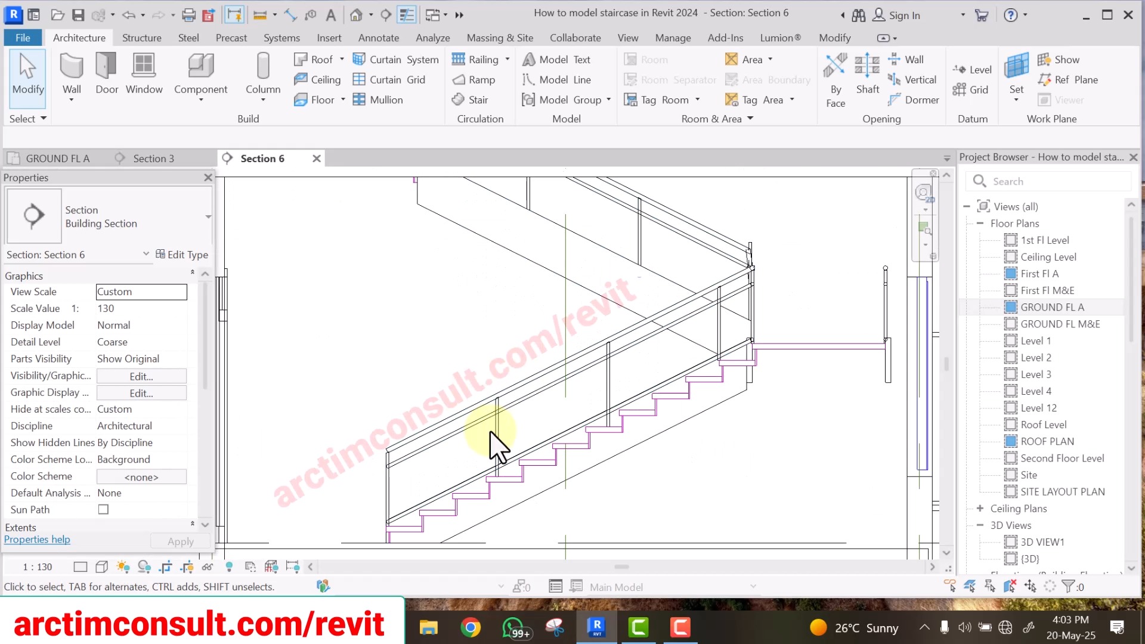Select the Model Line tool

coord(556,79)
